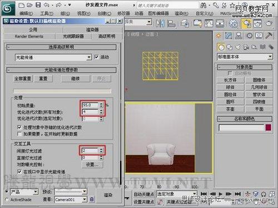278x208 pixels.
Task: Click the Rendered Frame Window icon
Action: point(257,23)
